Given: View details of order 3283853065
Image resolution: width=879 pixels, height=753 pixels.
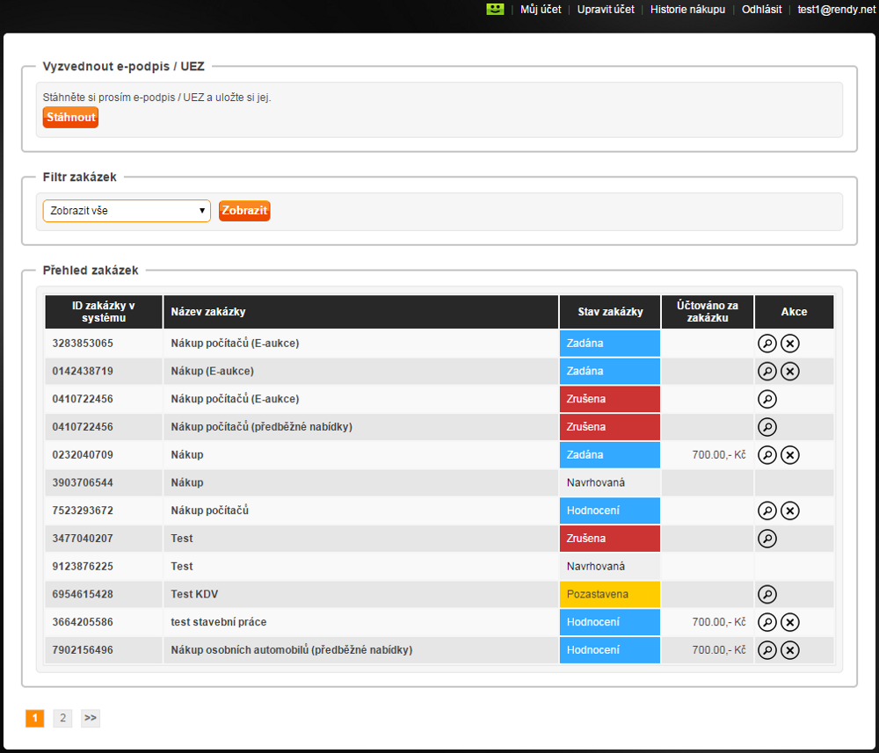Looking at the screenshot, I should [x=766, y=344].
